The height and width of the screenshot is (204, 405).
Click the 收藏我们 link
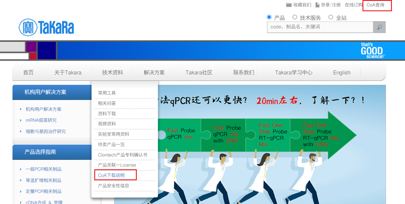click(302, 5)
